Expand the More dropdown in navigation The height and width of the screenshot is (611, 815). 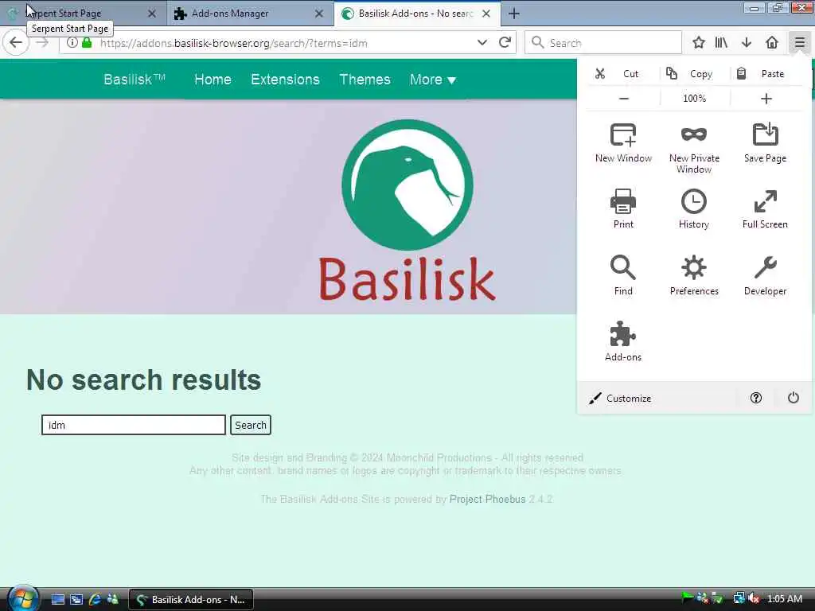point(433,80)
